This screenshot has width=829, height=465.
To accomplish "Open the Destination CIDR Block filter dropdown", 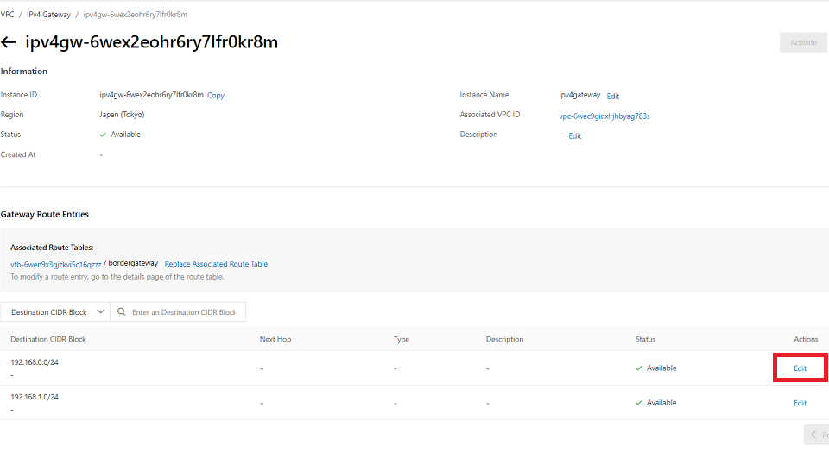I will pos(55,312).
